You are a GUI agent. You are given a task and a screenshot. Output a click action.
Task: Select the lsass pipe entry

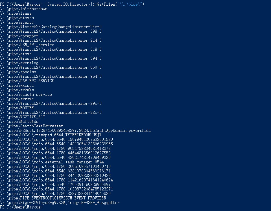click(16, 13)
